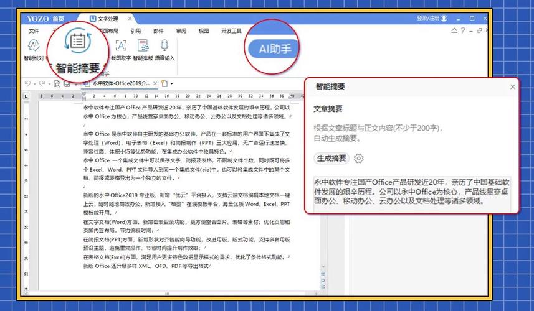Click the line 新版 Office 还升级多样 XML、OFD、PDF
The height and width of the screenshot is (311, 534).
tap(146, 266)
